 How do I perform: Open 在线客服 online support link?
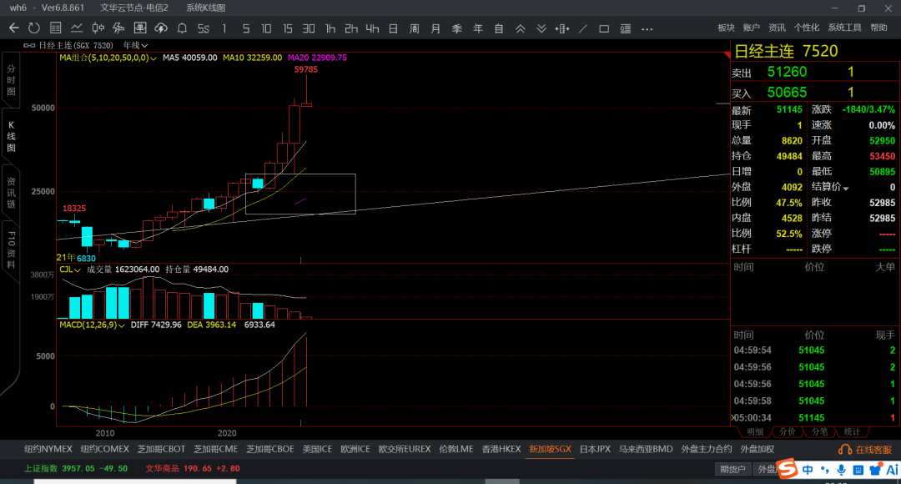point(865,450)
